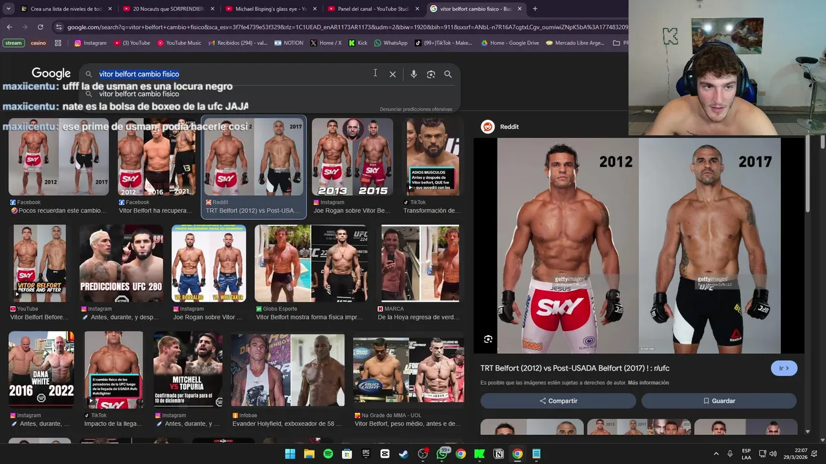Open Home / X bookmark
Screen dimensions: 826x464
(x=326, y=43)
